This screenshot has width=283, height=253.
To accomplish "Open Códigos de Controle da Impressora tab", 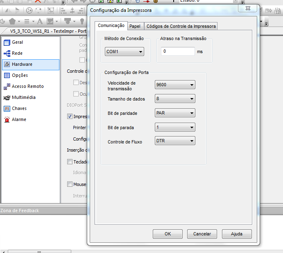I will click(181, 26).
